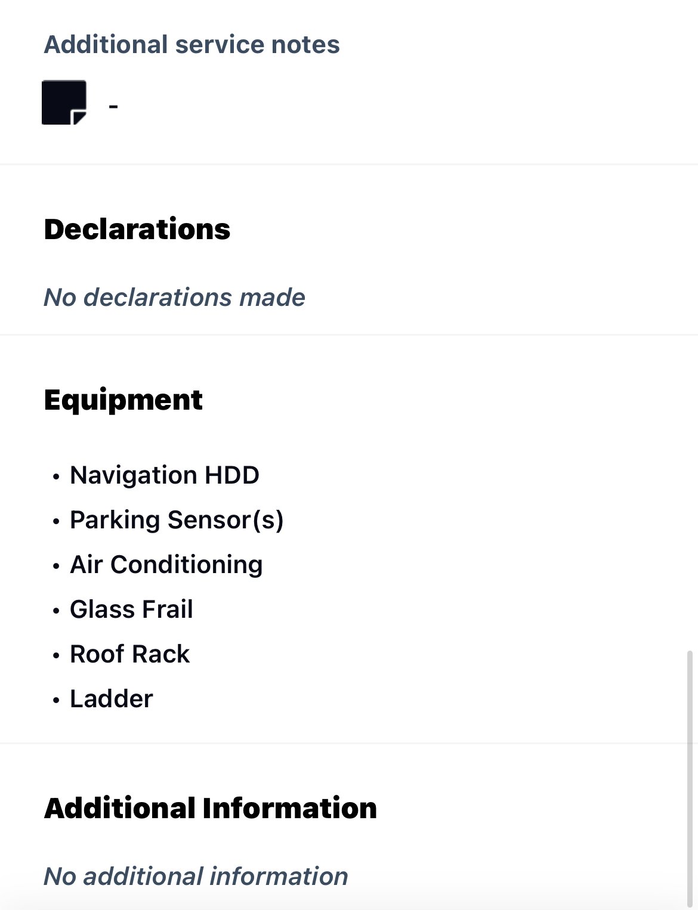Click the Declarations heading
Viewport: 698px width, 910px height.
coord(137,230)
